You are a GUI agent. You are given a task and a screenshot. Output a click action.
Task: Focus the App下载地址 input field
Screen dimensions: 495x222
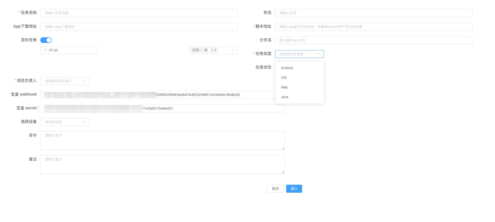tap(139, 27)
